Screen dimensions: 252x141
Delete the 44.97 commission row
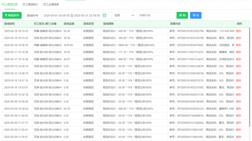click(x=238, y=59)
